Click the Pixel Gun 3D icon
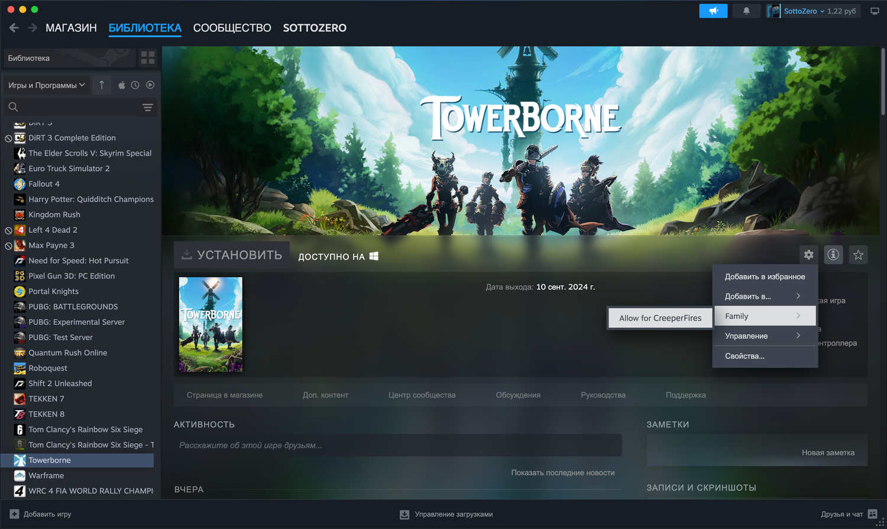 click(x=20, y=276)
